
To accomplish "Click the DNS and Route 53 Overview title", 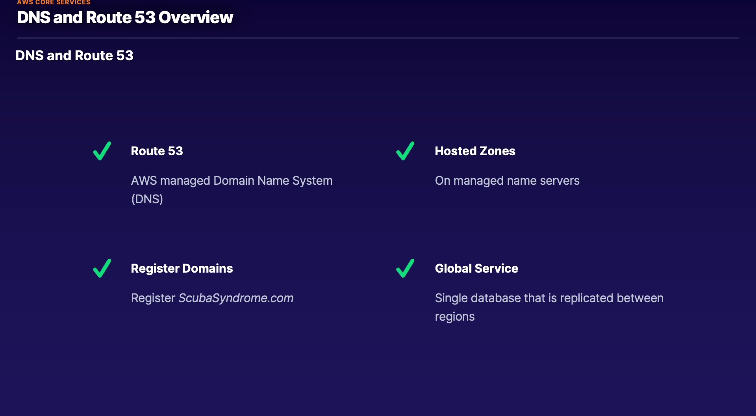I will 125,17.
